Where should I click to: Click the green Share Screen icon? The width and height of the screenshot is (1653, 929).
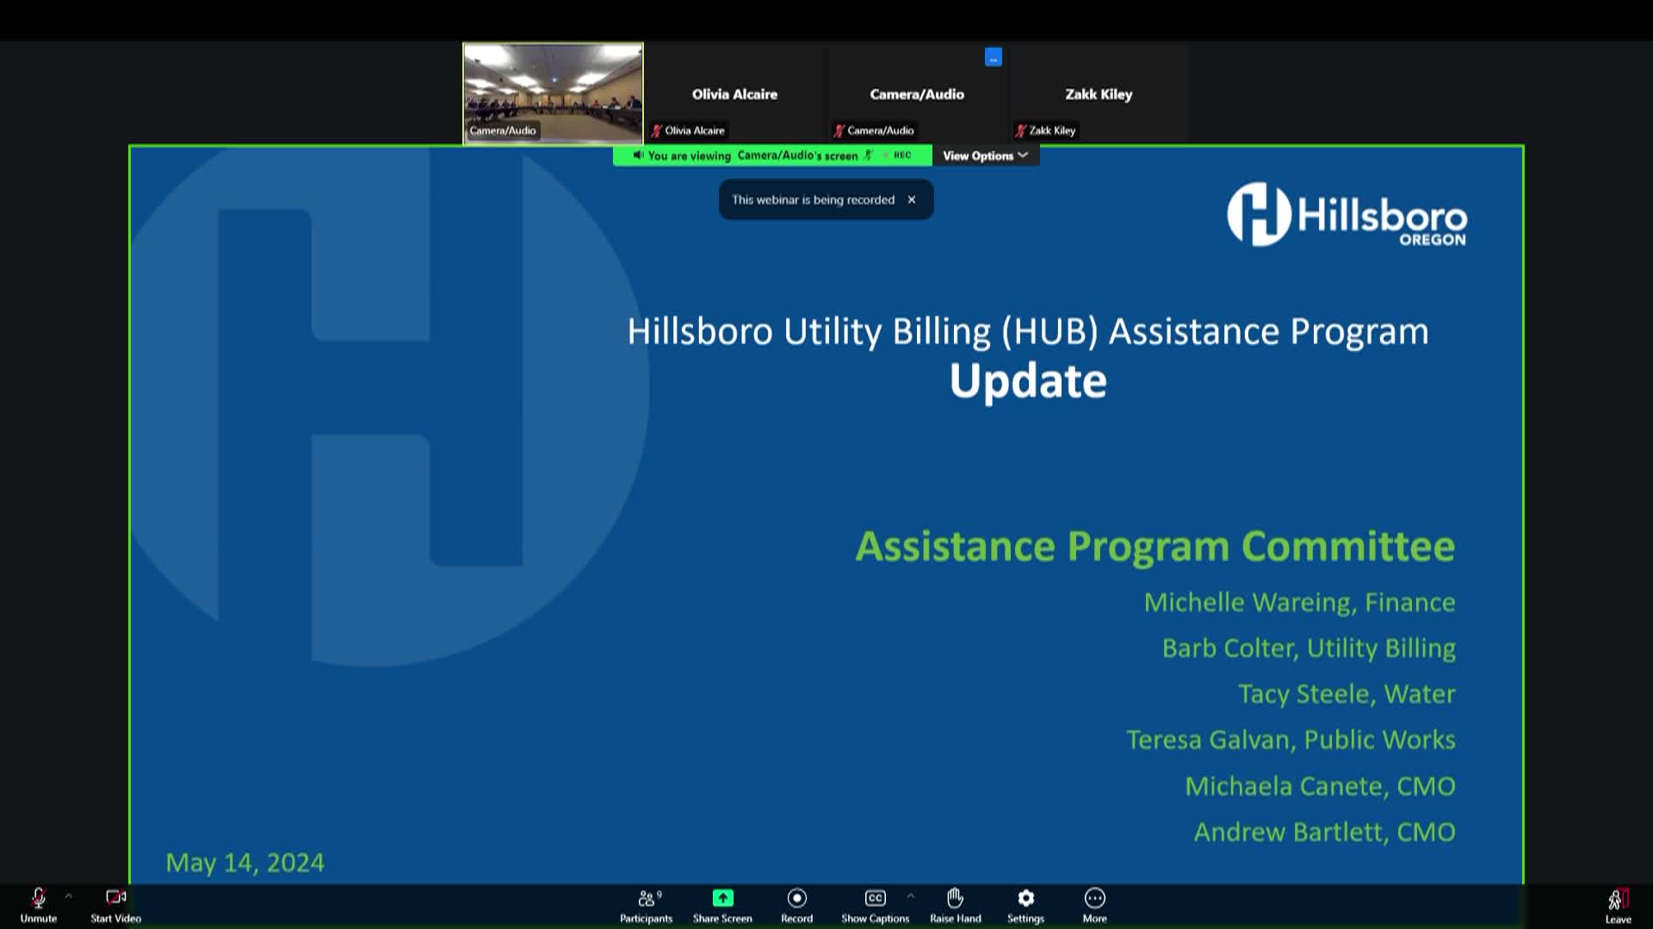pyautogui.click(x=722, y=898)
